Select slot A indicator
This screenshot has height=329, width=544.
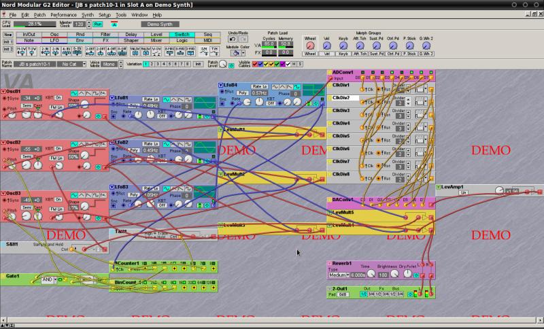tap(114, 24)
